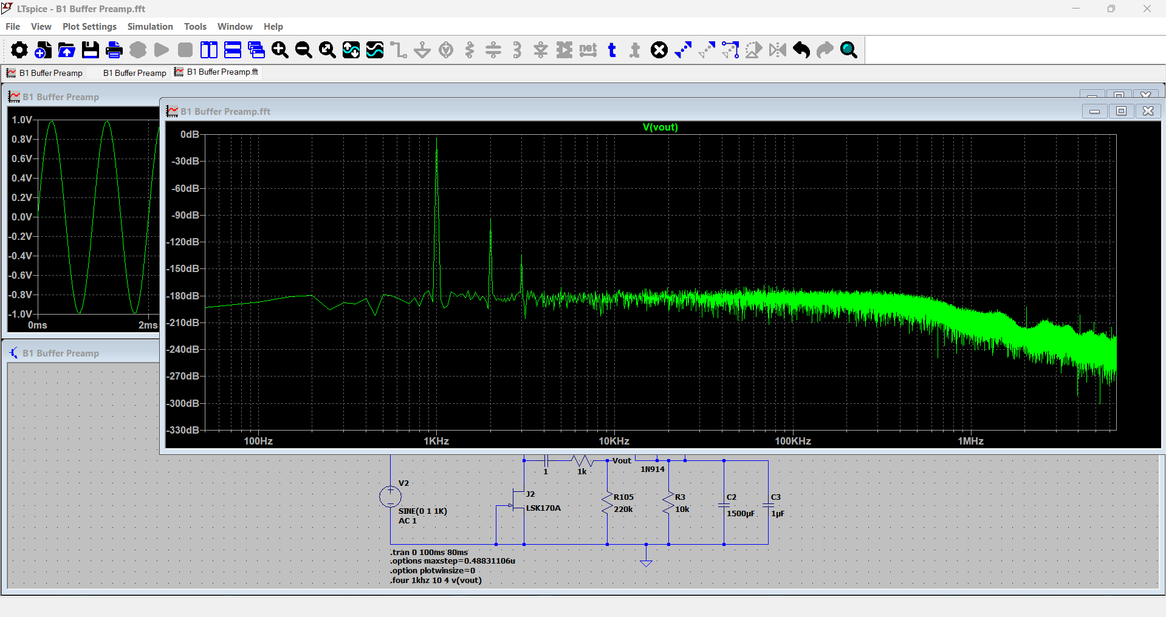Click the Delete (X circle) tool
1166x617 pixels.
[659, 50]
